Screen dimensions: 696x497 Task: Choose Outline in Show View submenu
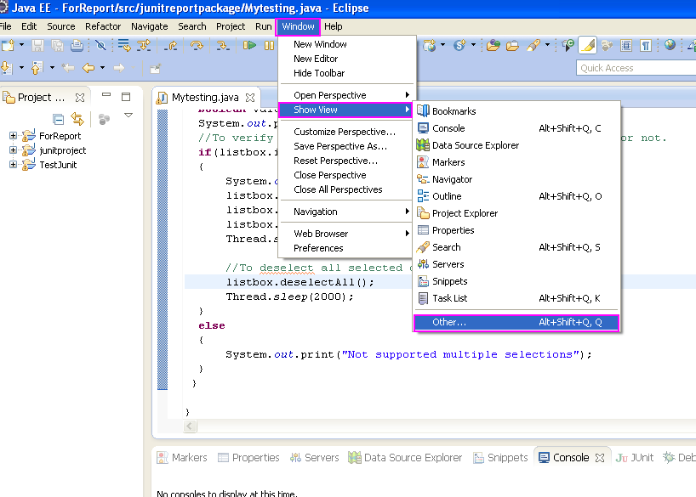516,196
